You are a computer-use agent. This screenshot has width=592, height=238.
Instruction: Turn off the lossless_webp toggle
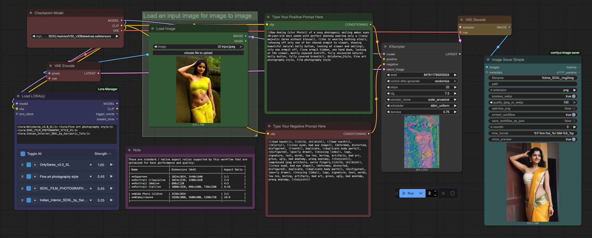[573, 96]
